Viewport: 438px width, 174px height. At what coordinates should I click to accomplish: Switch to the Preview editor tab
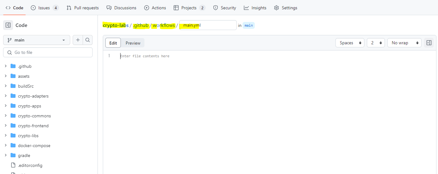(x=133, y=43)
